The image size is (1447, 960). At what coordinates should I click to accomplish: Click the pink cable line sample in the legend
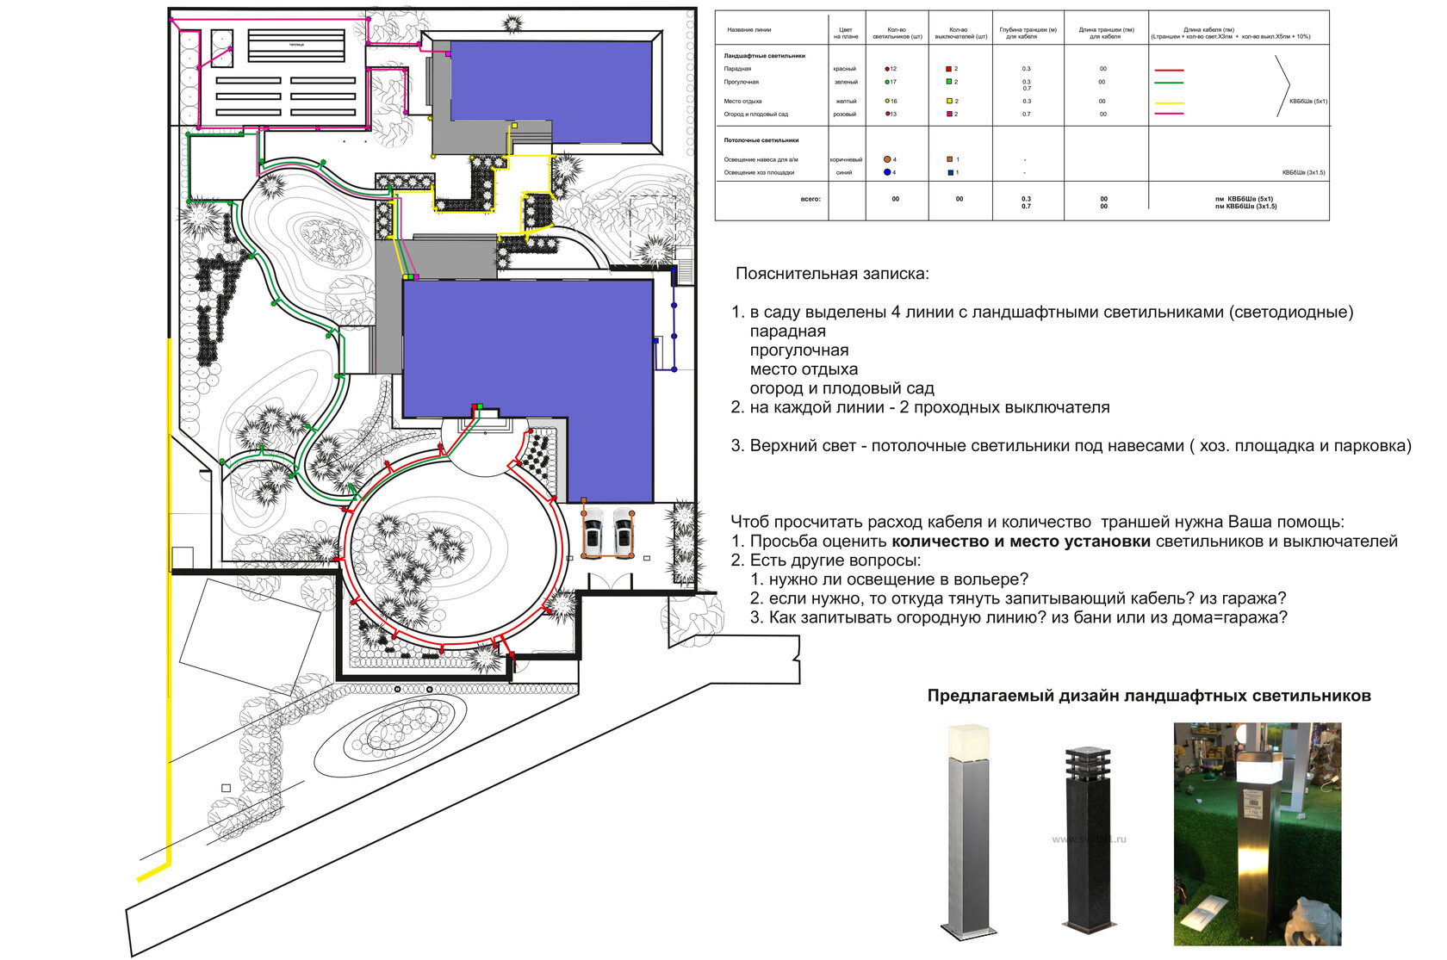click(1169, 114)
